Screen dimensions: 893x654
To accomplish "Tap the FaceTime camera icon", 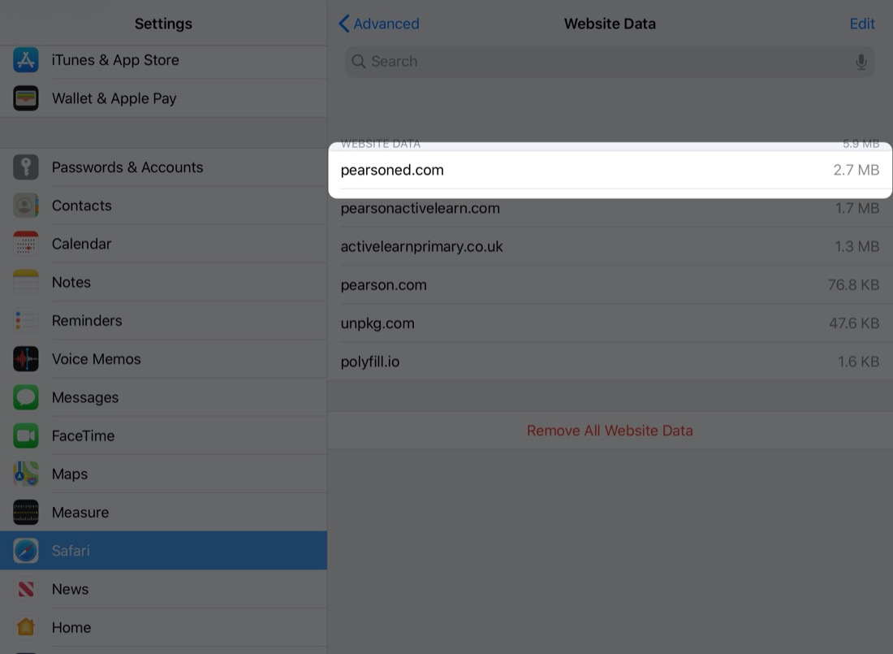I will pos(26,436).
